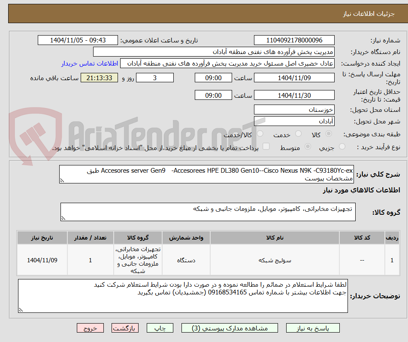408x342 pixels.
Task: Click the delivery city field آبادان
Action: (x=294, y=121)
